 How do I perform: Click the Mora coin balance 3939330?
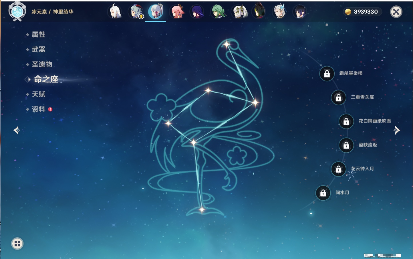362,12
